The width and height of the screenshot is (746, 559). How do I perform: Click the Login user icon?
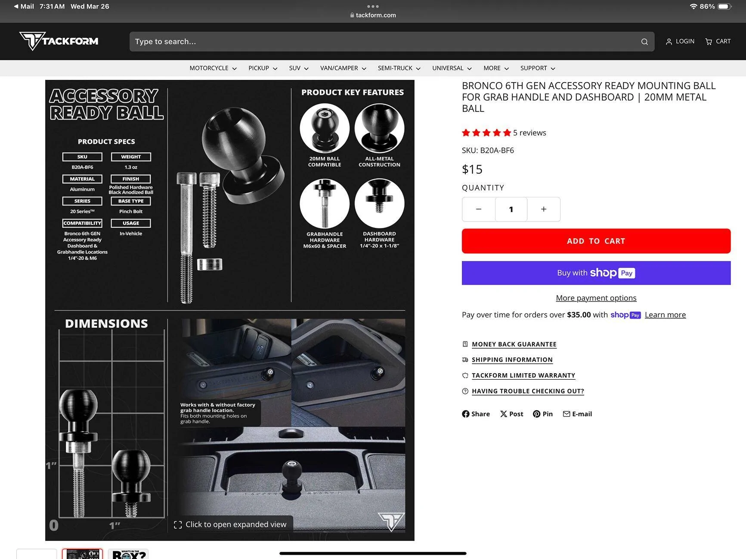(x=669, y=42)
